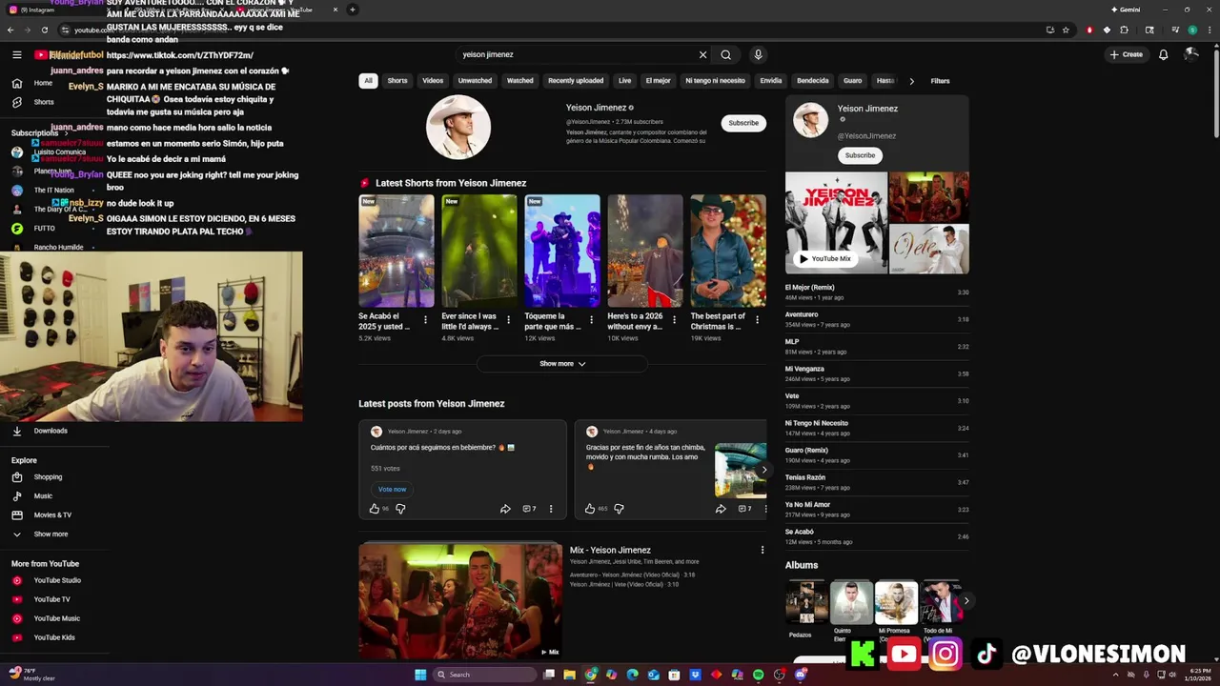Open File Explorer from the taskbar
Image resolution: width=1220 pixels, height=686 pixels.
pyautogui.click(x=569, y=675)
